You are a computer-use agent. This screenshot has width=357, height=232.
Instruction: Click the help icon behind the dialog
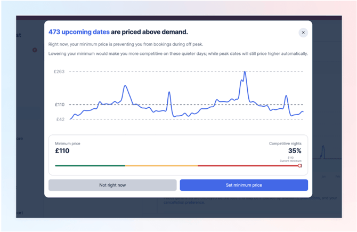point(35,50)
